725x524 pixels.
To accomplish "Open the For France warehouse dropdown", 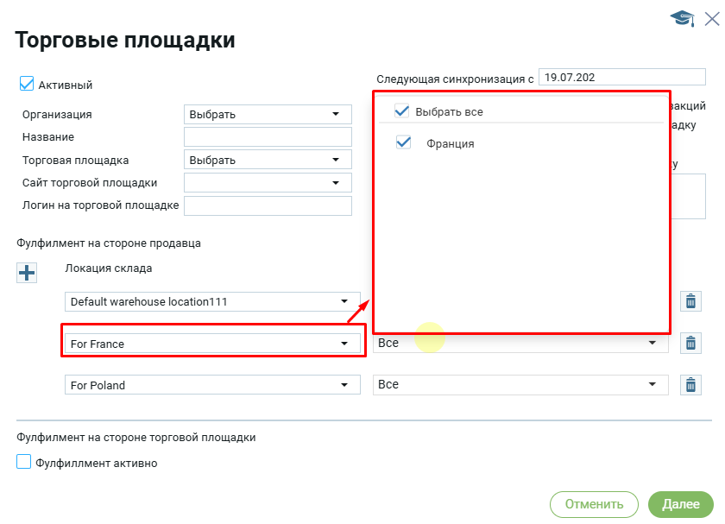I will coord(212,344).
